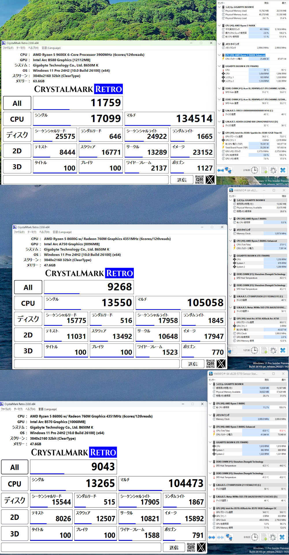The image size is (289, 555).
Task: Click CPU button beside single score 17099
Action: pyautogui.click(x=17, y=119)
